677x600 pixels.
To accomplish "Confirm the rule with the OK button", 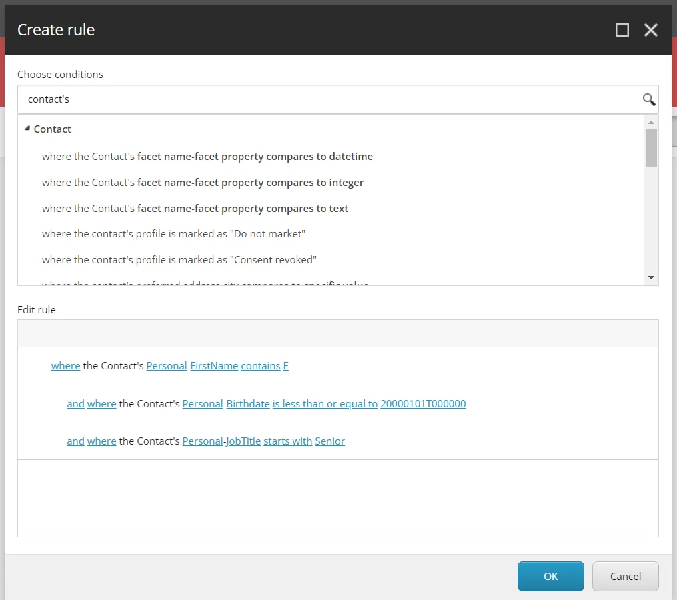I will 550,576.
